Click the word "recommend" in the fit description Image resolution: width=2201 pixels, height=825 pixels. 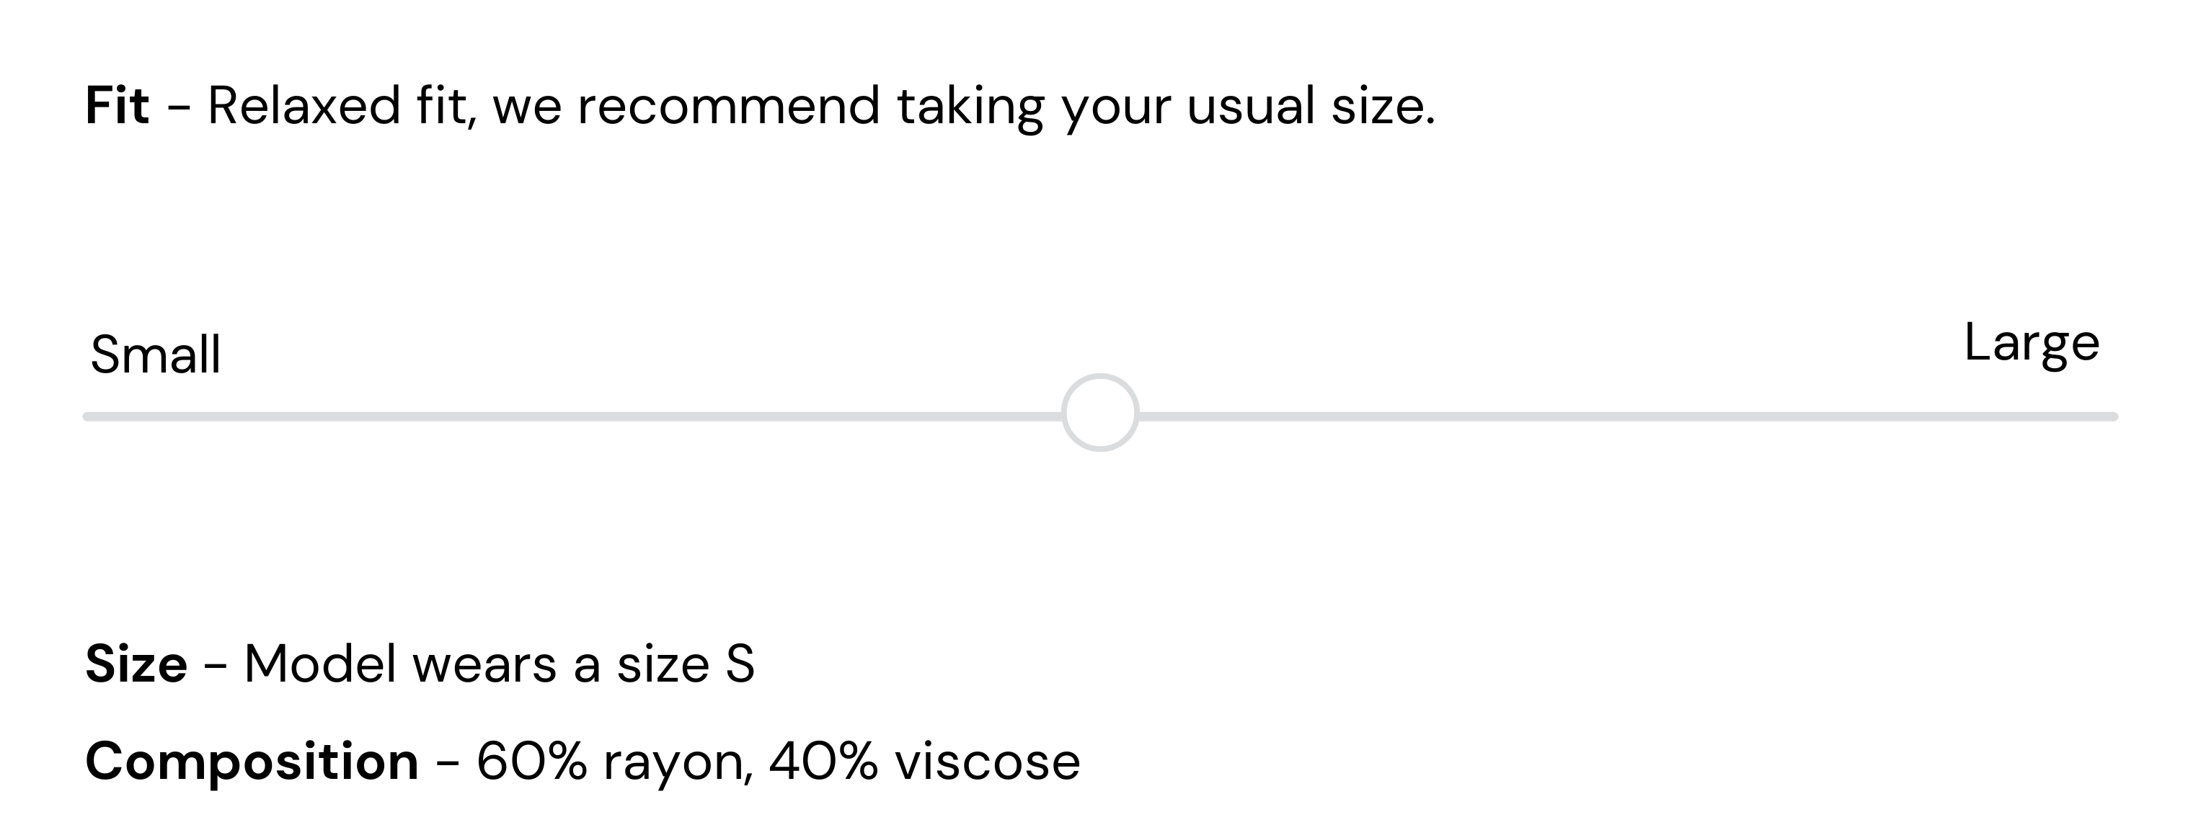(x=728, y=106)
